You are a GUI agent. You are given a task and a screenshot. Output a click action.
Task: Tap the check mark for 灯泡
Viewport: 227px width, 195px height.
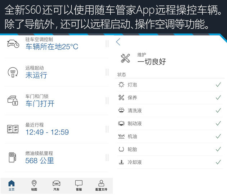click(x=218, y=84)
